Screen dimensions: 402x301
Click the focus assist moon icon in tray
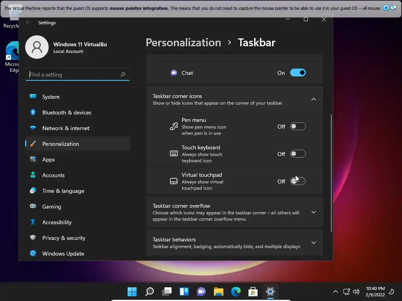[391, 292]
